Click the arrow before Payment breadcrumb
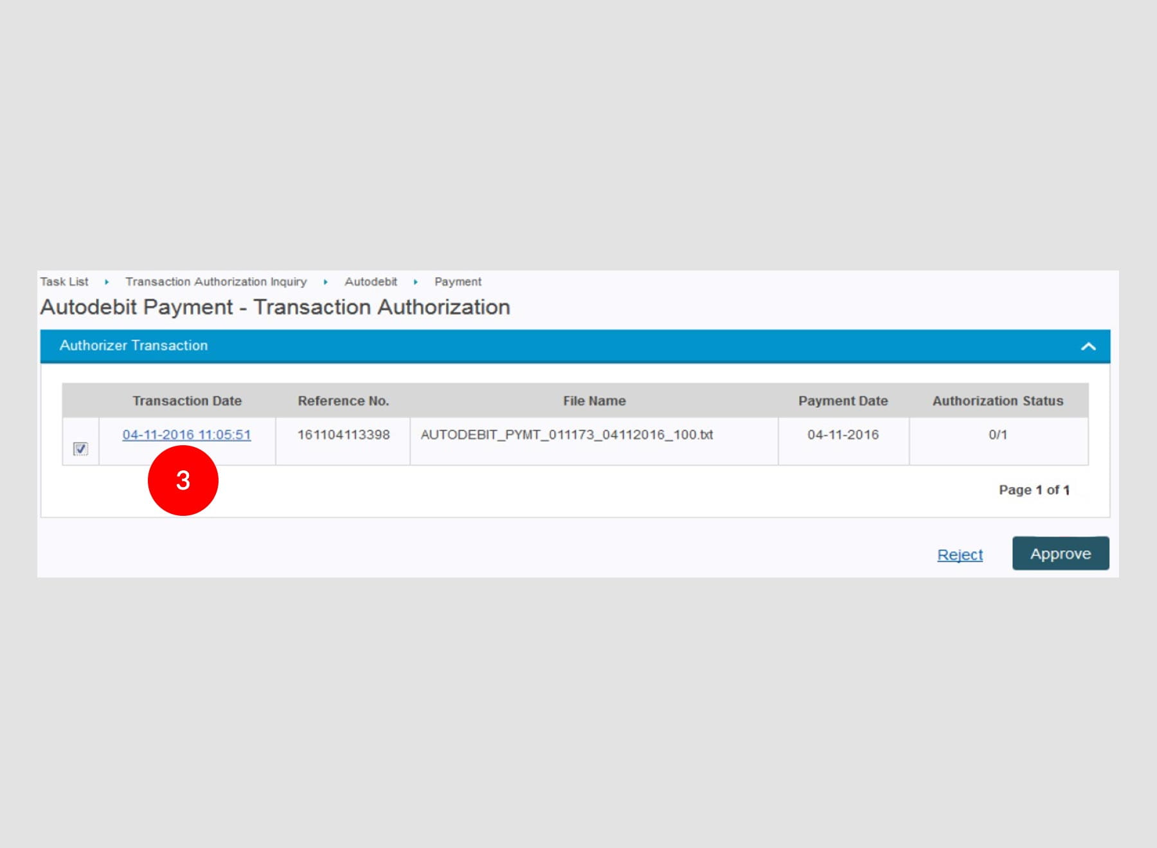Screen dimensions: 1157x848 [x=416, y=282]
